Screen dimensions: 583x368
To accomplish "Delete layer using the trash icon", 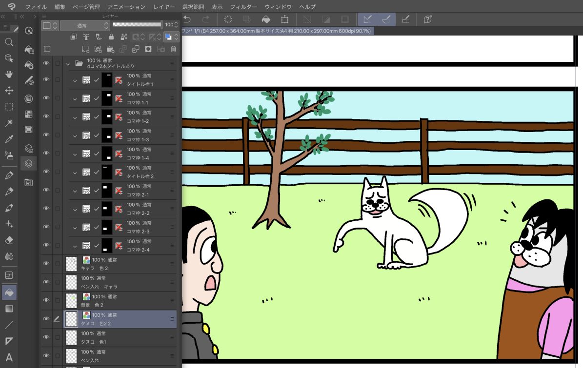I will point(173,49).
